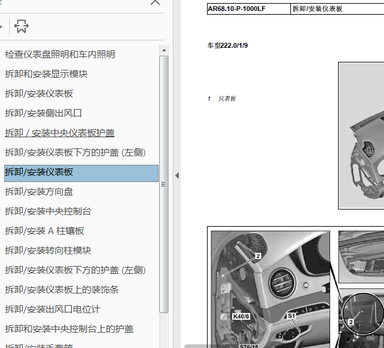Open bookmark 拆卸/安装转向柱模块
The image size is (384, 348).
click(48, 250)
